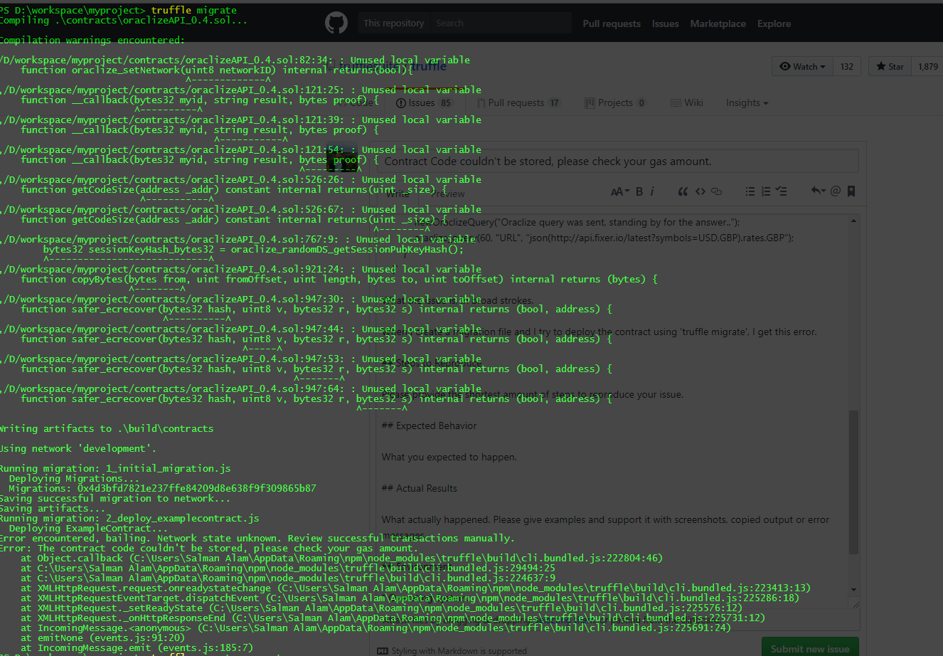Screen dimensions: 943x656
Task: Click the This repository search scope
Action: (x=393, y=23)
